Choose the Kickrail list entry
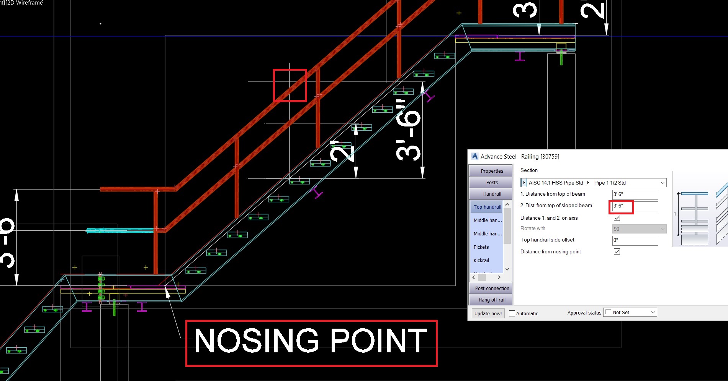The height and width of the screenshot is (381, 728). coord(481,260)
